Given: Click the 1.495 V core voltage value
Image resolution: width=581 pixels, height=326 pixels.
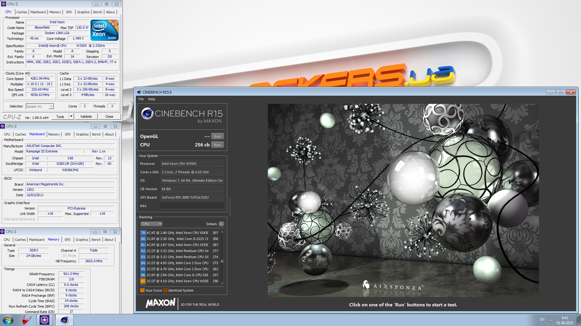Looking at the screenshot, I should click(78, 38).
